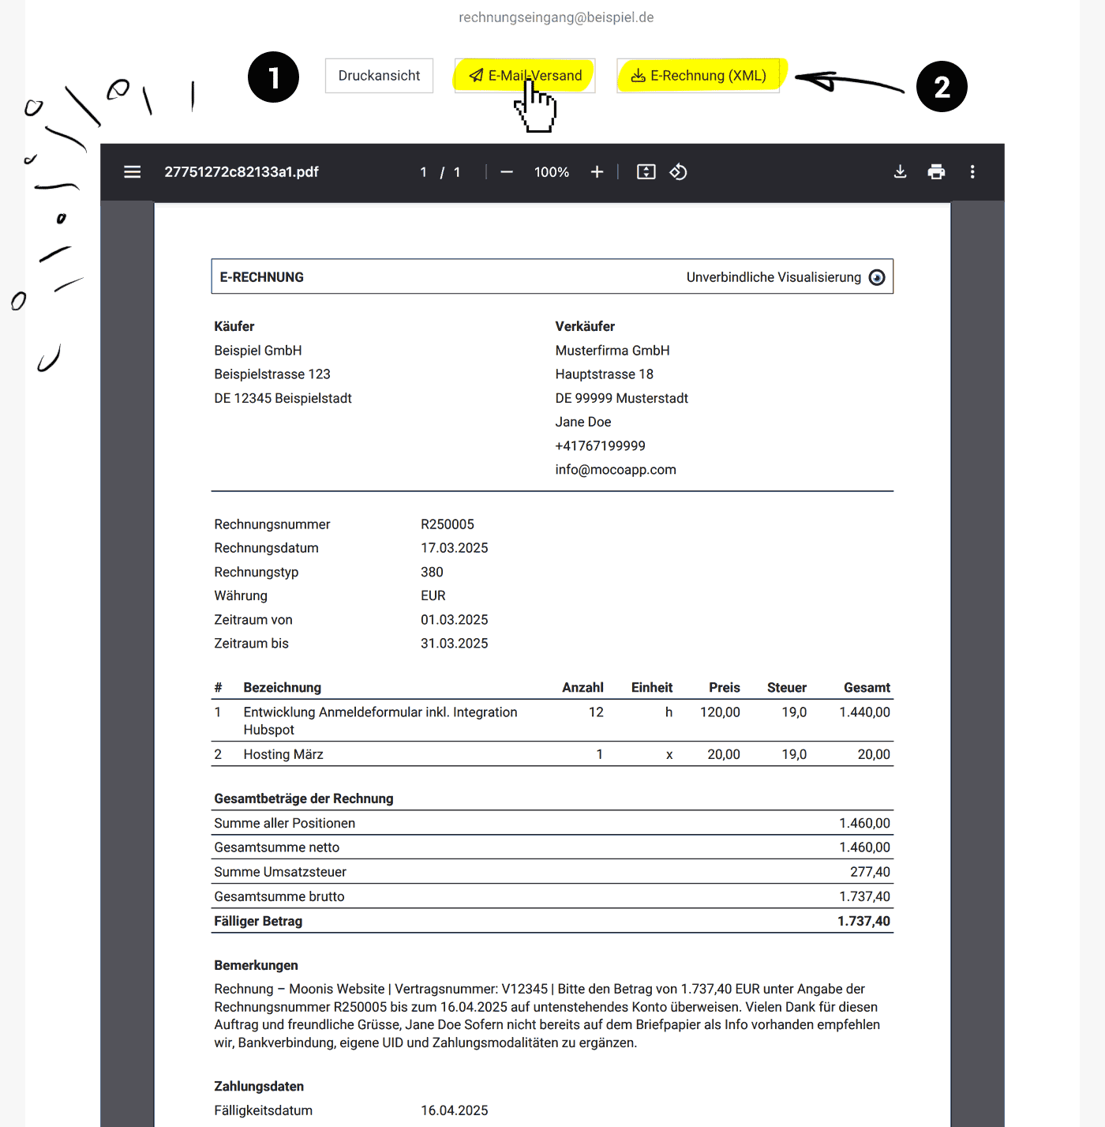Click current page number field
Viewport: 1105px width, 1127px height.
click(424, 172)
